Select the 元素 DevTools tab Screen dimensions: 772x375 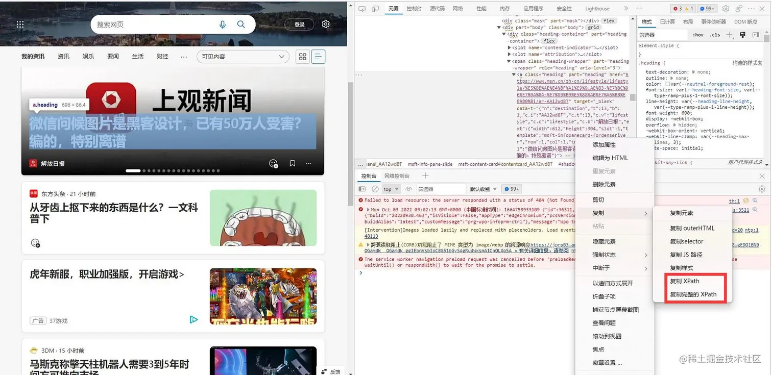point(393,9)
